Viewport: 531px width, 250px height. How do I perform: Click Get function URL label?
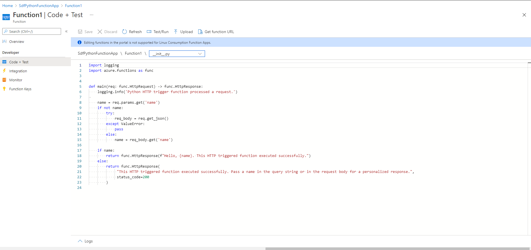point(219,32)
